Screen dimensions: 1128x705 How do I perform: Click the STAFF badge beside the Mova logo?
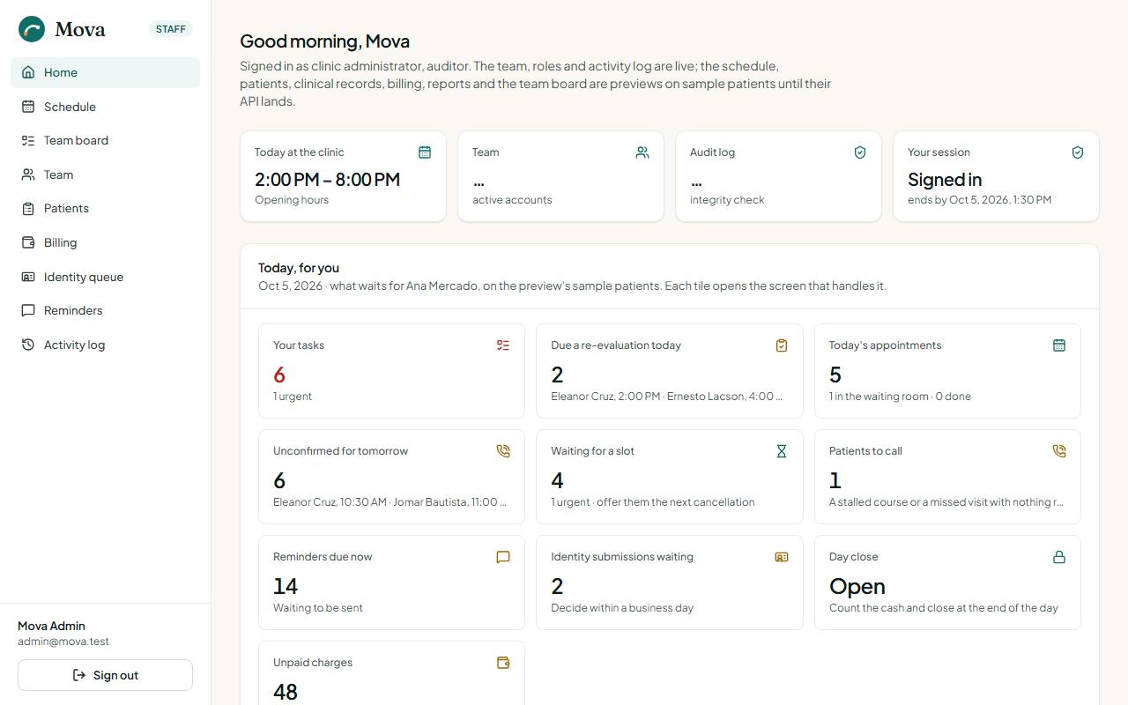pyautogui.click(x=171, y=29)
